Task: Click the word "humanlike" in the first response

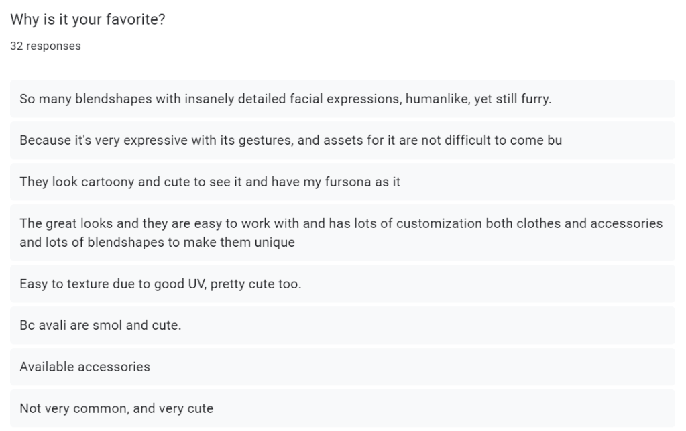Action: [436, 99]
